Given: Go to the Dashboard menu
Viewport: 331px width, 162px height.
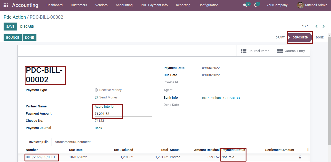Looking at the screenshot, I should point(54,5).
